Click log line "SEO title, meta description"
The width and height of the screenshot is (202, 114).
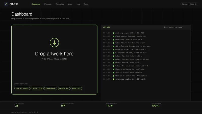[x=133, y=46]
